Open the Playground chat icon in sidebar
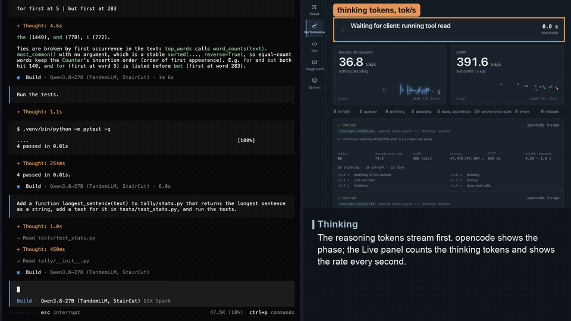The width and height of the screenshot is (571, 321). pos(314,62)
